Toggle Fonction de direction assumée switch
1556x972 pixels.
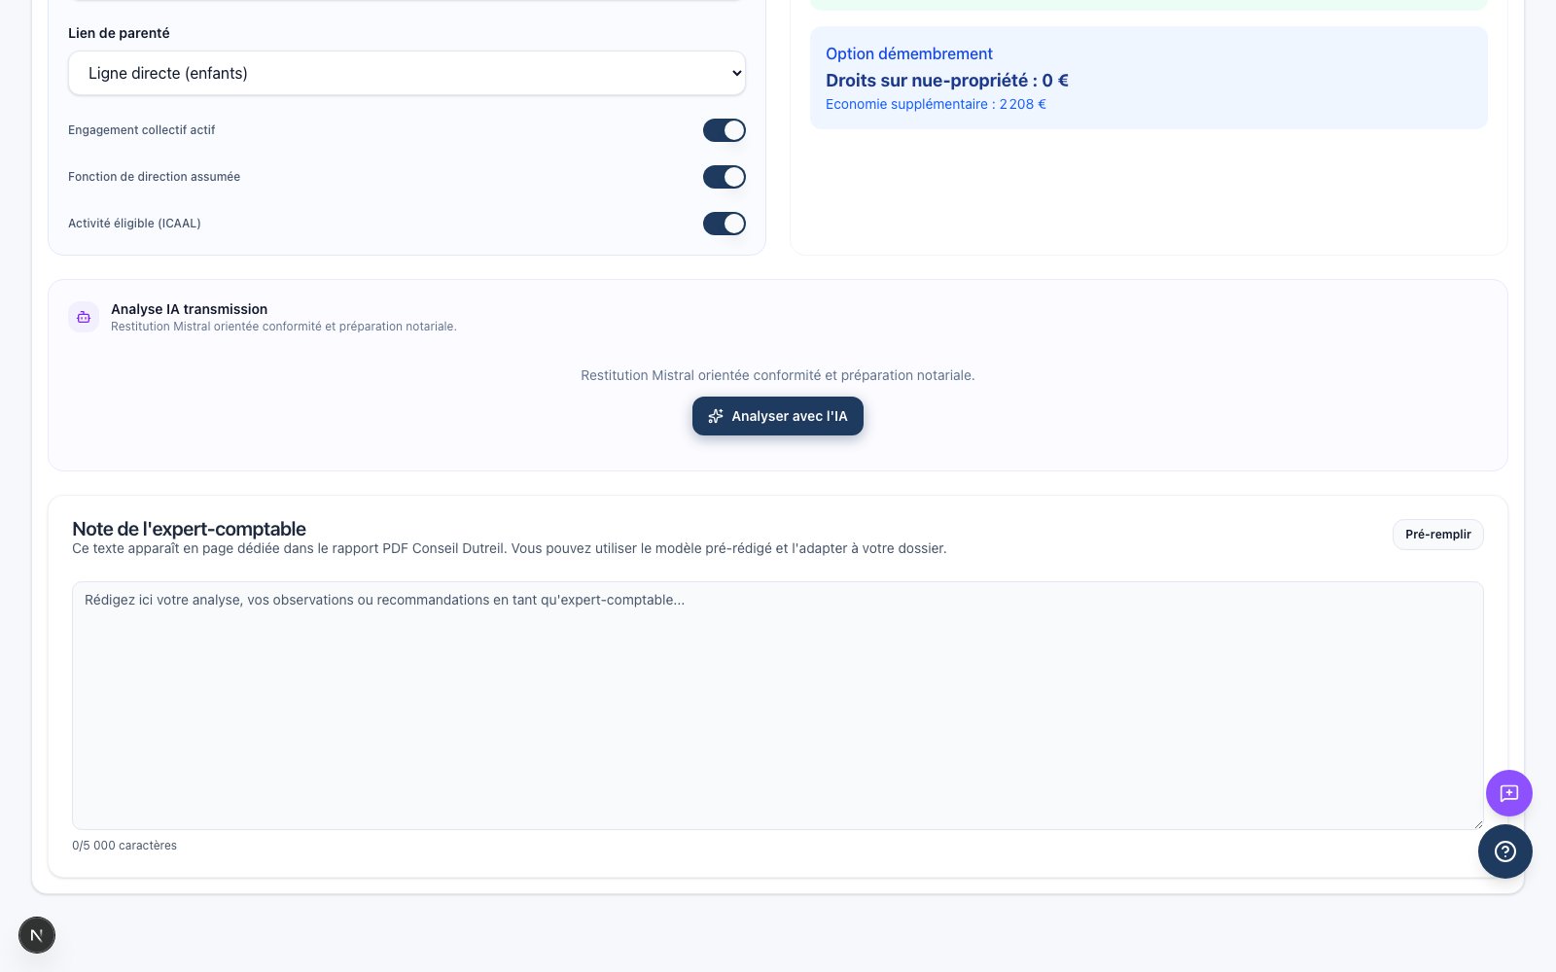click(725, 177)
